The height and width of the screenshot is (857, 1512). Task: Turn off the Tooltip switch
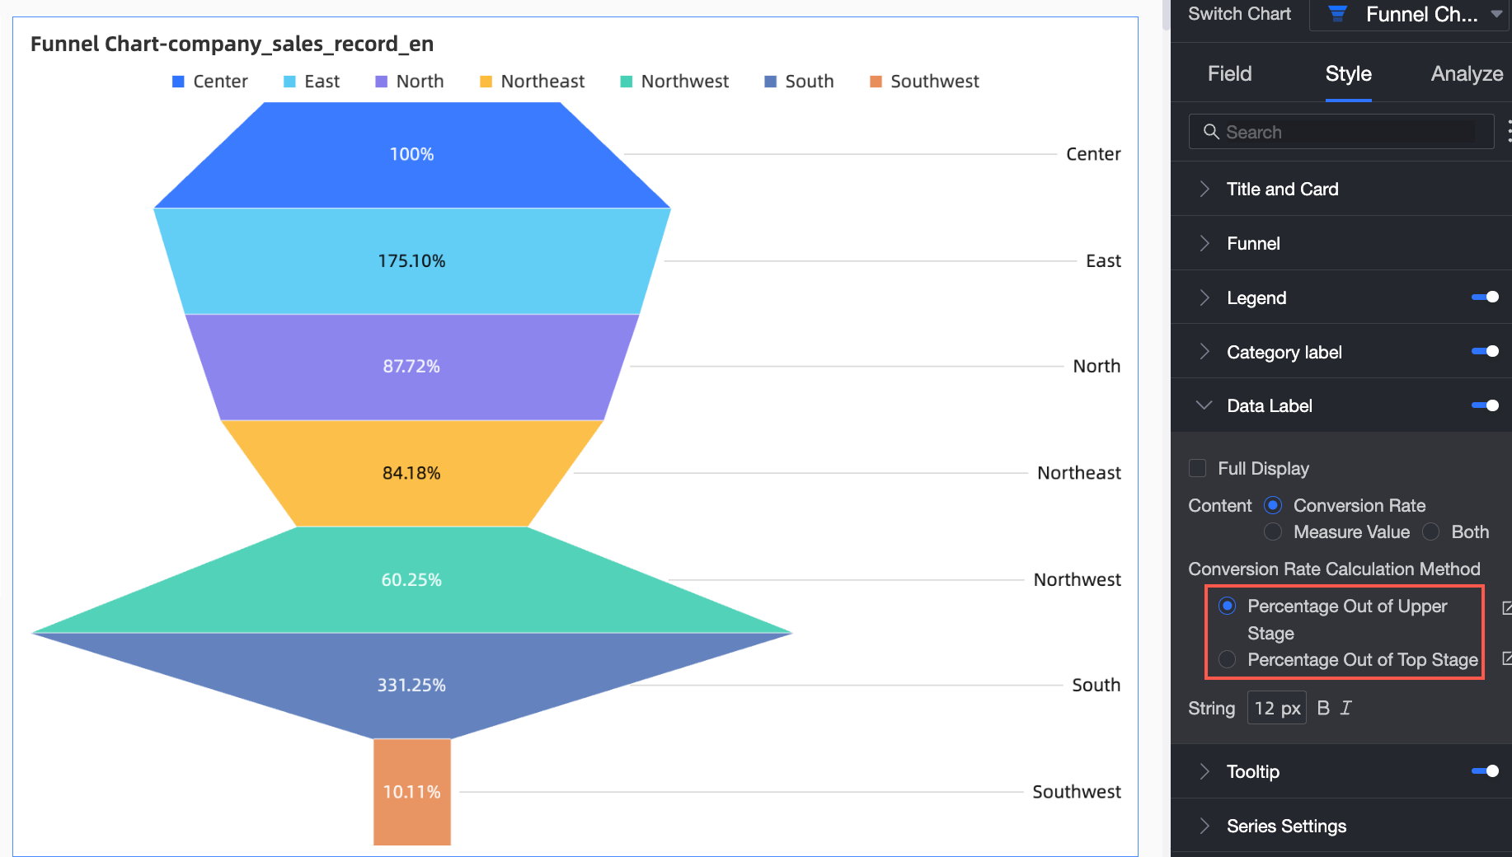click(1486, 771)
